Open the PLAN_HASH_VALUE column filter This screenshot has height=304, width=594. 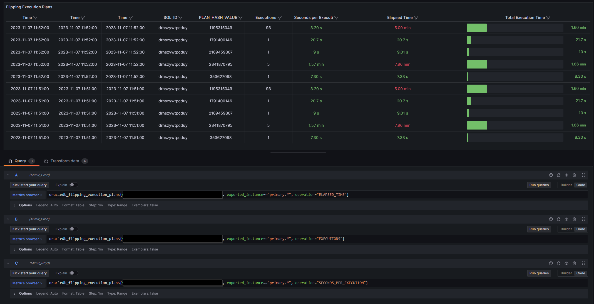pyautogui.click(x=240, y=18)
